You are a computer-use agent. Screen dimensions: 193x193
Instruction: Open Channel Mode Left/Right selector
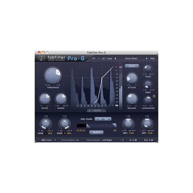coord(99,140)
